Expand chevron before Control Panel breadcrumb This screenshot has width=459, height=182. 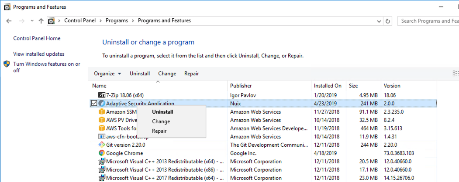coord(59,21)
